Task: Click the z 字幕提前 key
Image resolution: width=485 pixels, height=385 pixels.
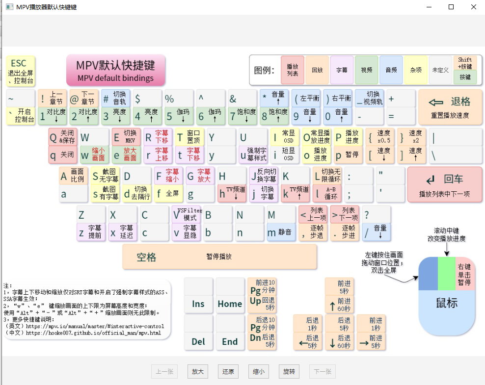Action: pos(91,232)
